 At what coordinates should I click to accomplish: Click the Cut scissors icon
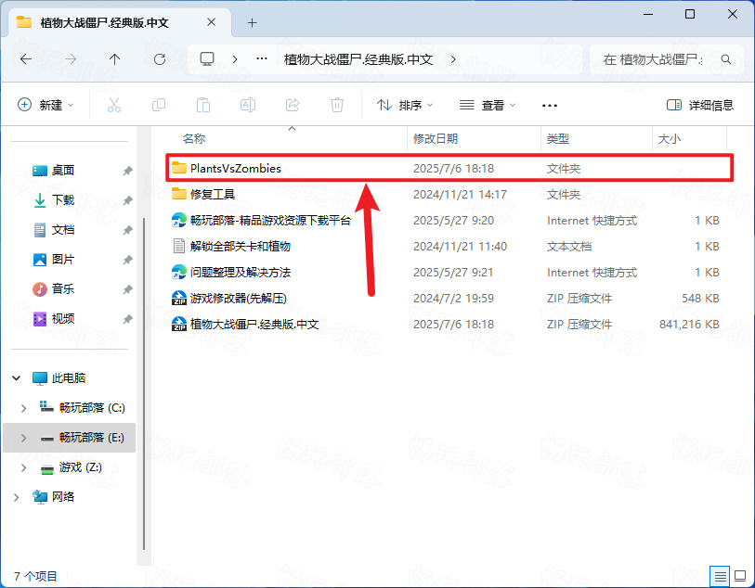click(114, 105)
